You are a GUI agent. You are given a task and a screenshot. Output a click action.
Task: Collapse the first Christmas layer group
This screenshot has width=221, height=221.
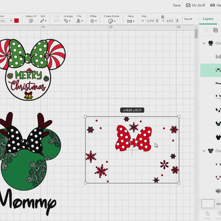pyautogui.click(x=204, y=43)
